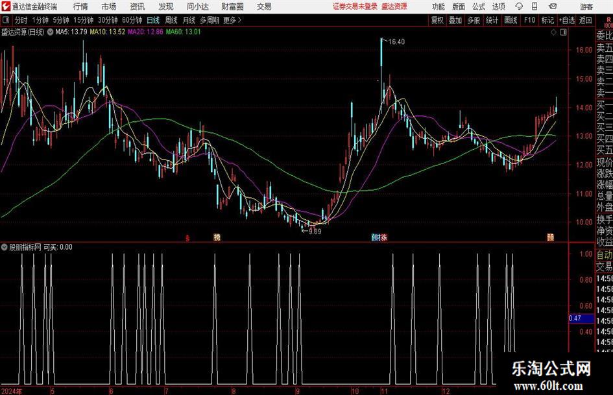Toggle the MA indicator circle beside 盛达资源
This screenshot has width=613, height=395.
coord(50,32)
